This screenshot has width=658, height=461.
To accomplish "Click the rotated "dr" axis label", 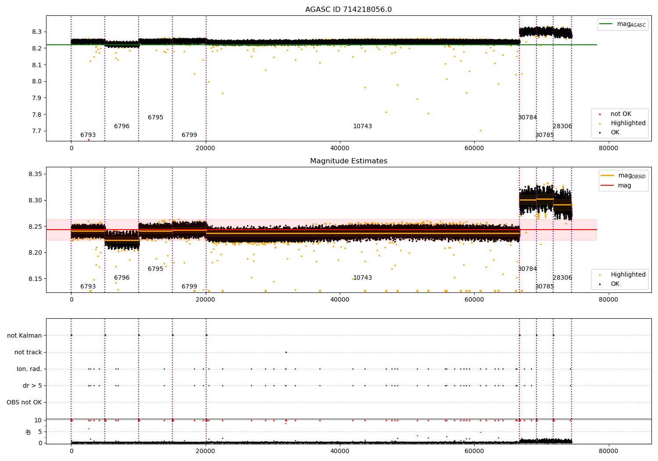I will [29, 432].
